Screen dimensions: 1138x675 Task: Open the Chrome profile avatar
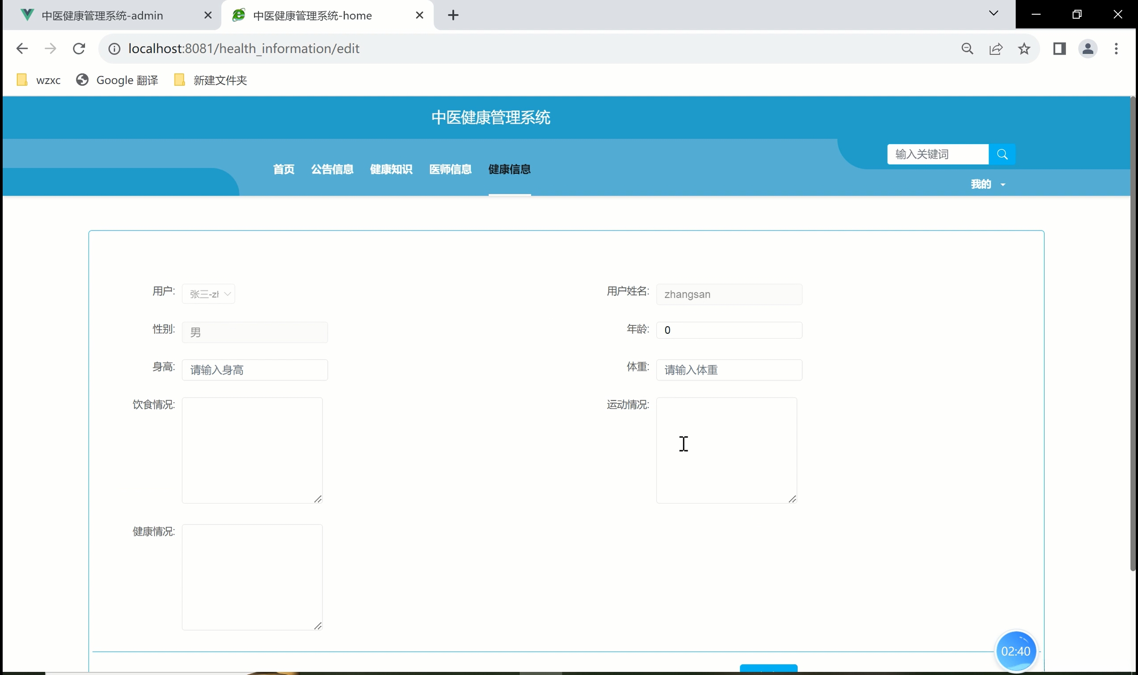point(1087,49)
